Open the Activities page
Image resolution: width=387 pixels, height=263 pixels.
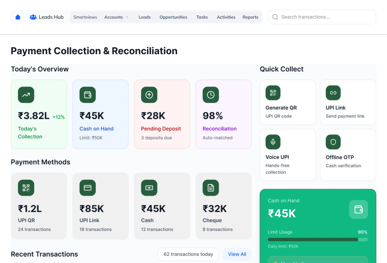click(x=226, y=17)
